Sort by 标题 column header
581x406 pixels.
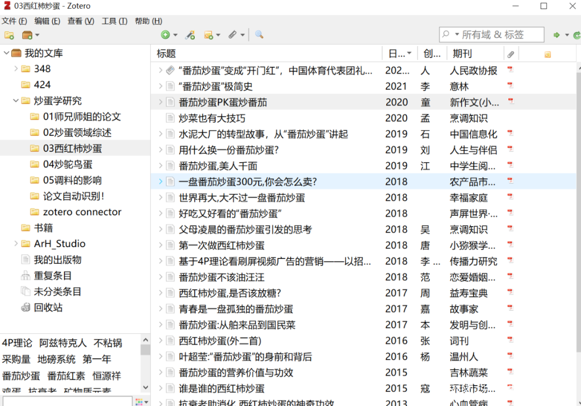click(266, 54)
